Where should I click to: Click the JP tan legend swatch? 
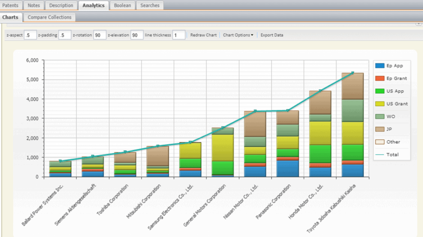point(380,129)
